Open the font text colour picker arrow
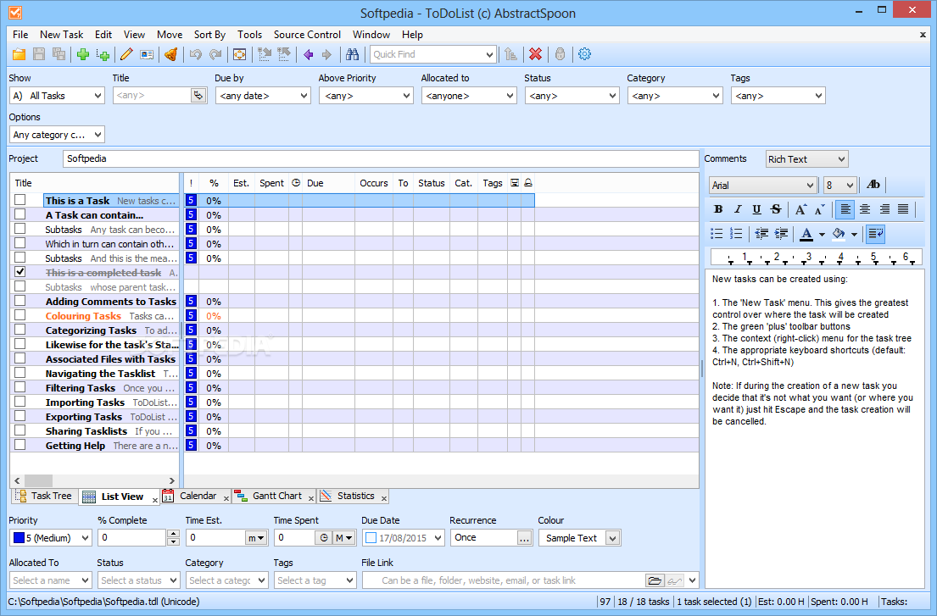Screen dimensions: 937x616 tap(822, 234)
